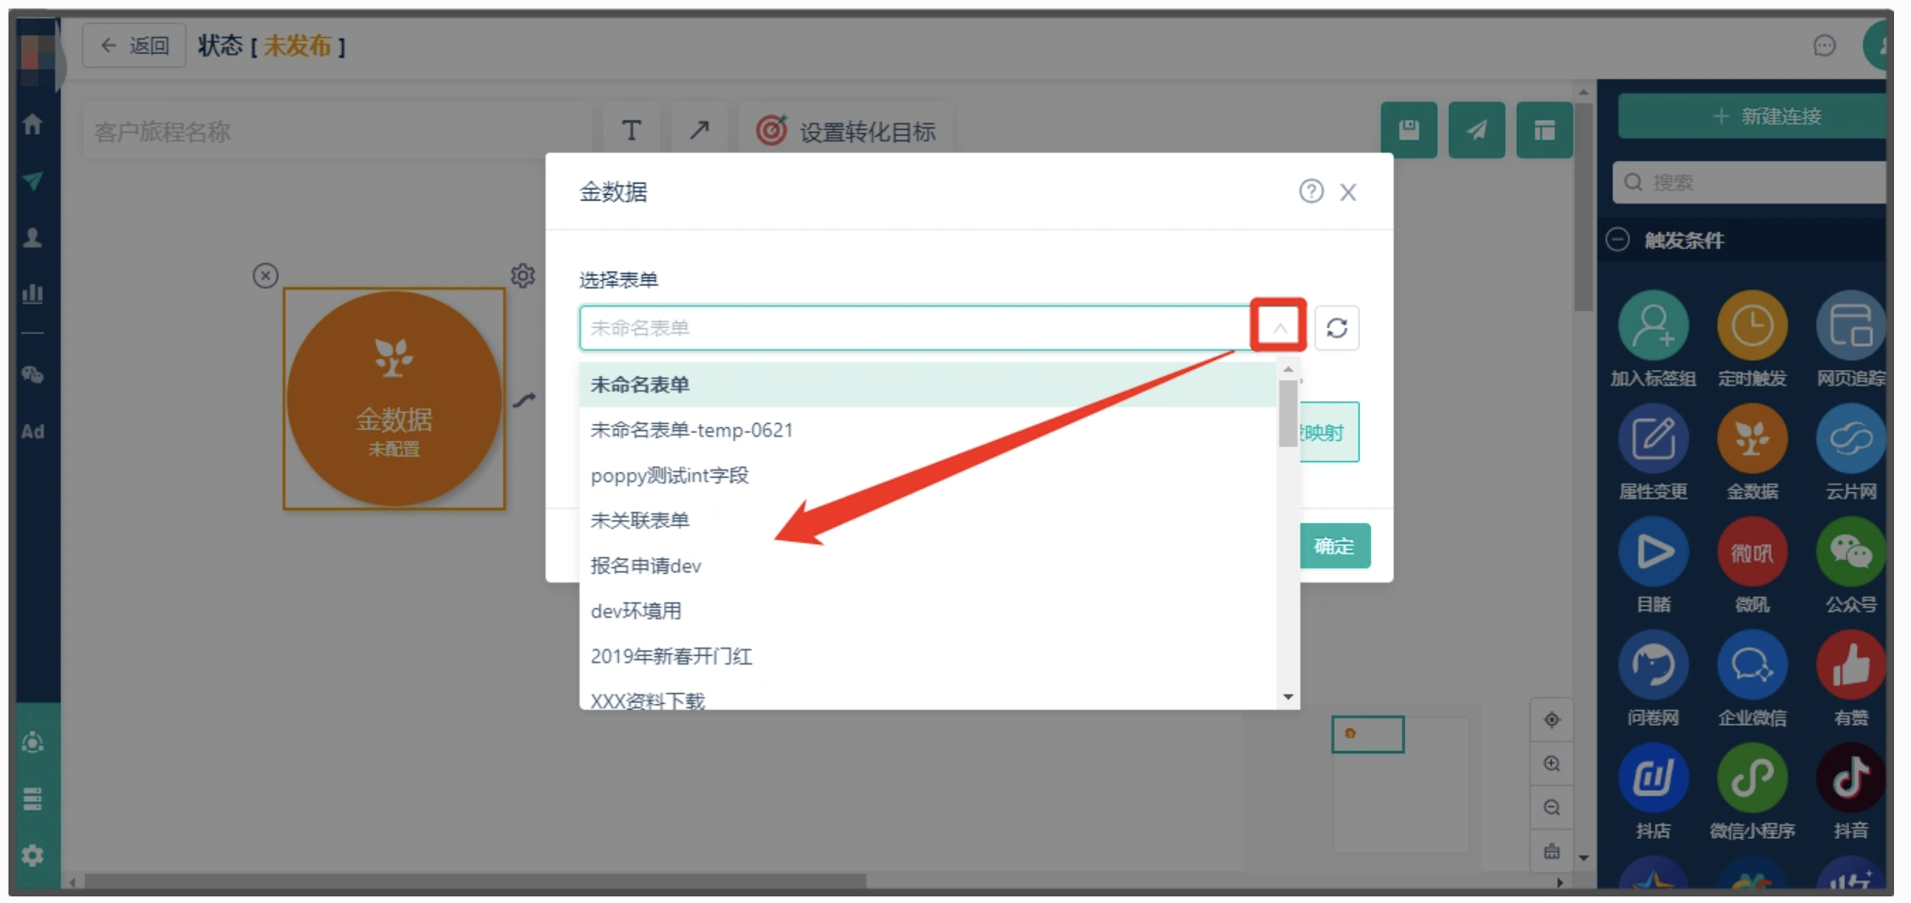The height and width of the screenshot is (903, 1911).
Task: Open 设置转化目标 settings
Action: pyautogui.click(x=846, y=131)
